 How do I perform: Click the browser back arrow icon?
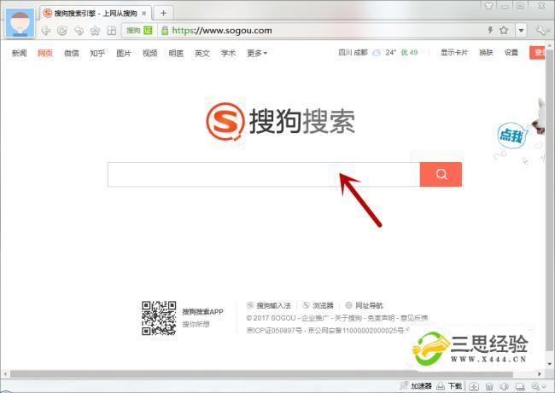45,31
